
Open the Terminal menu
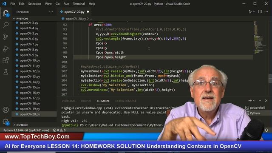79,4
